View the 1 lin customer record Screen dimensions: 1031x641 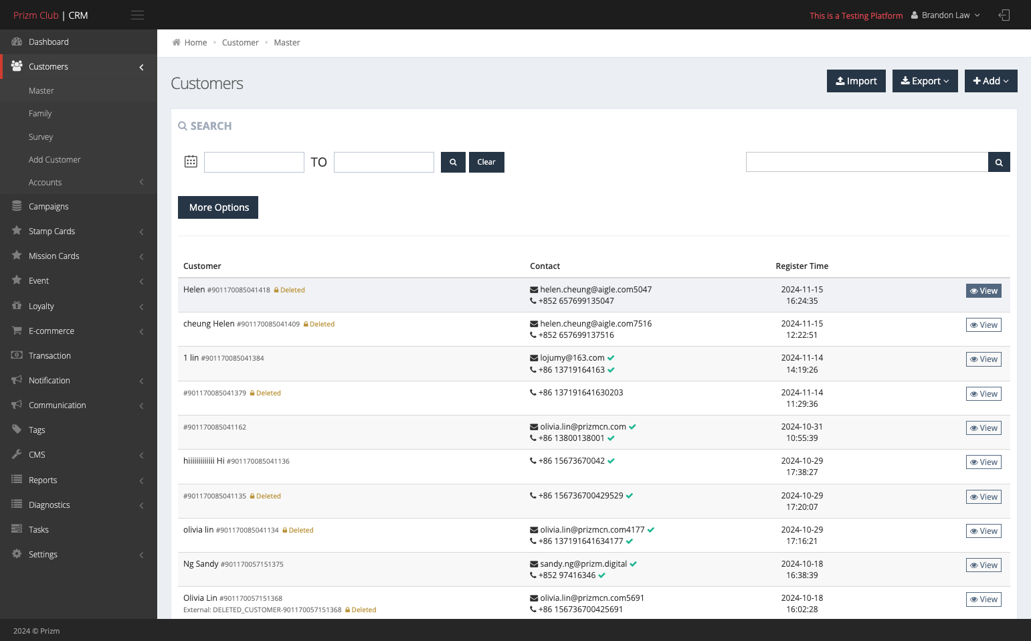(983, 359)
